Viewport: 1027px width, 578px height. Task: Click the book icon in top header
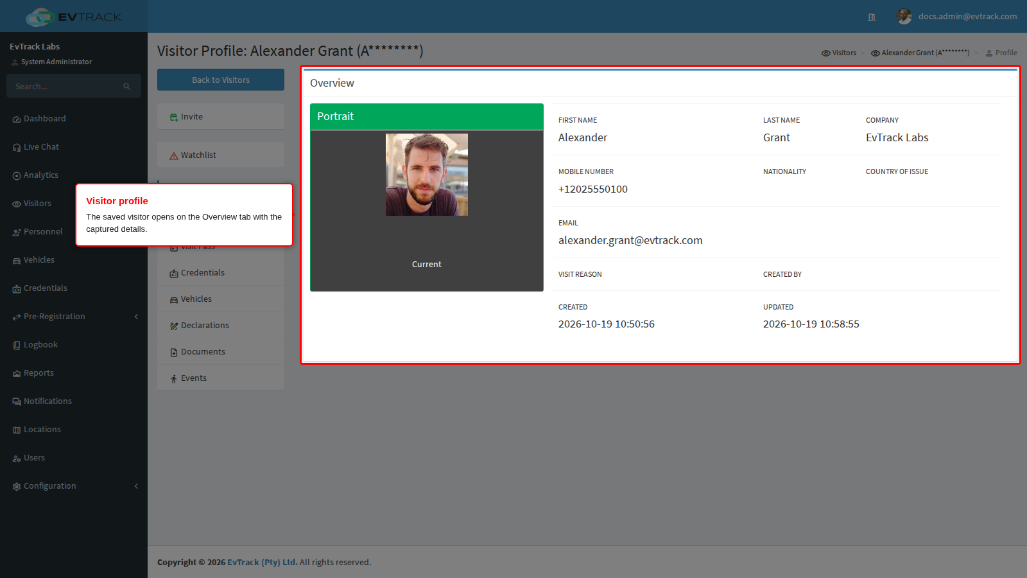[872, 17]
